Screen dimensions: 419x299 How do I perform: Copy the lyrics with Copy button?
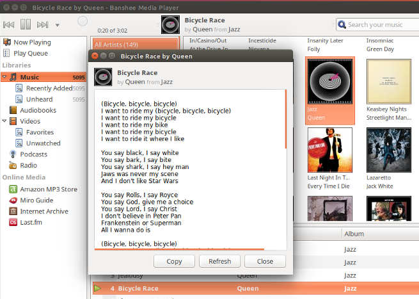174,261
